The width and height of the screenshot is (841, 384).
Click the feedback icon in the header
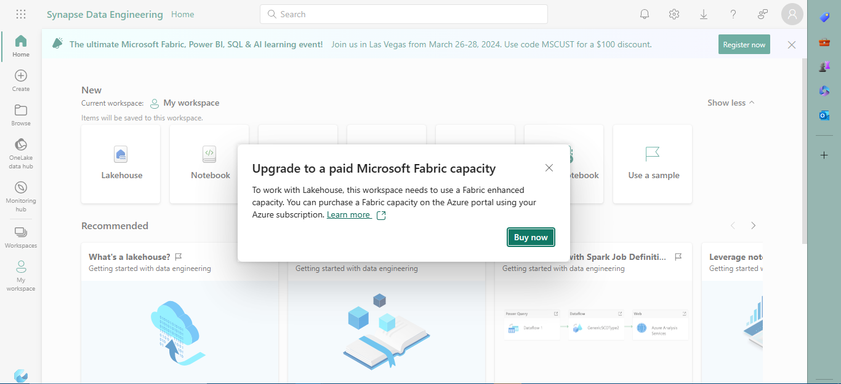tap(763, 14)
